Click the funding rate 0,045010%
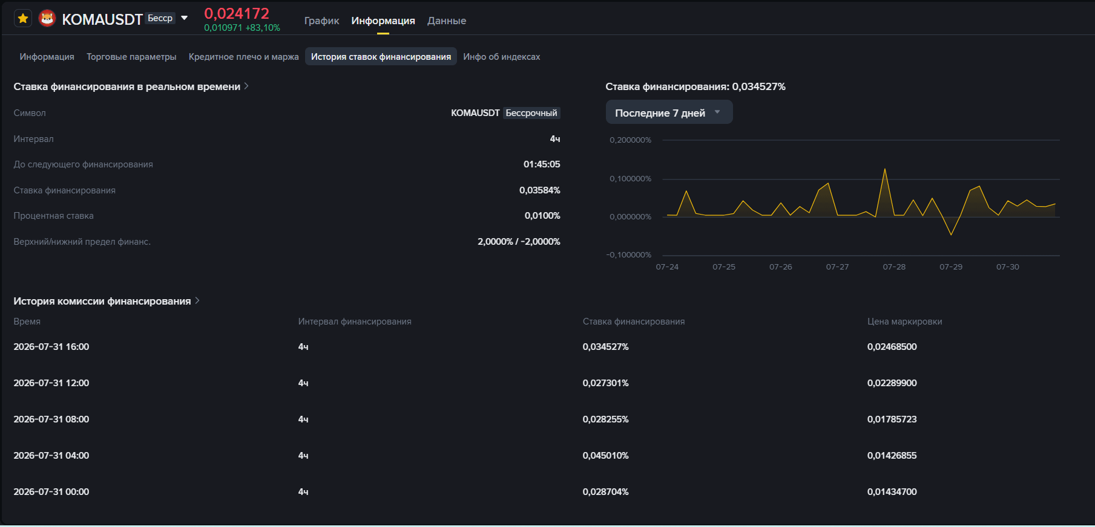The image size is (1095, 527). point(605,456)
